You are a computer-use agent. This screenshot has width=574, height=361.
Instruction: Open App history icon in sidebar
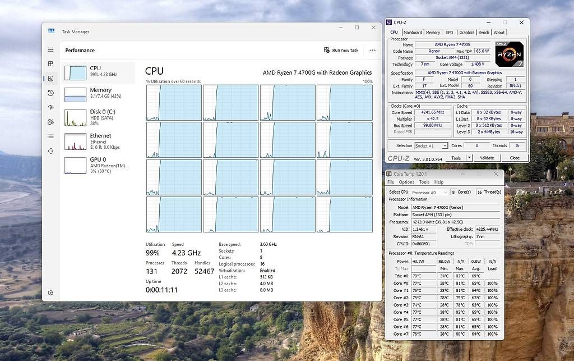click(50, 93)
